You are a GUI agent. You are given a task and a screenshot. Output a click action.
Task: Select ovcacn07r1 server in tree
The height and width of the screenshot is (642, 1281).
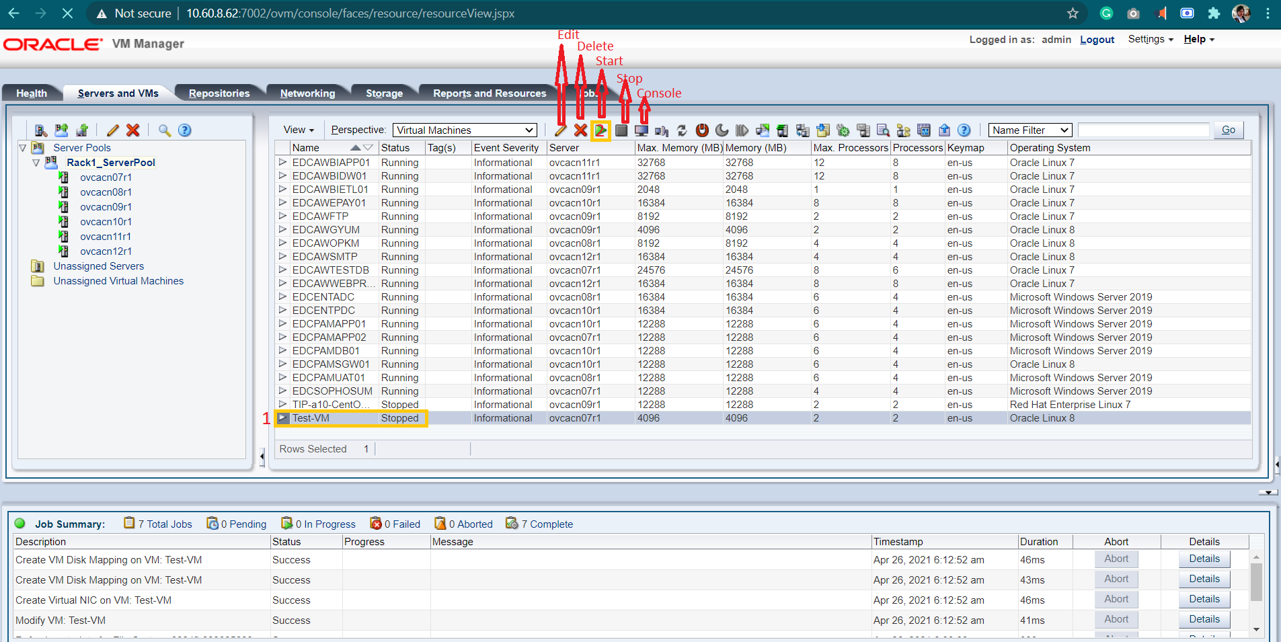(x=106, y=177)
